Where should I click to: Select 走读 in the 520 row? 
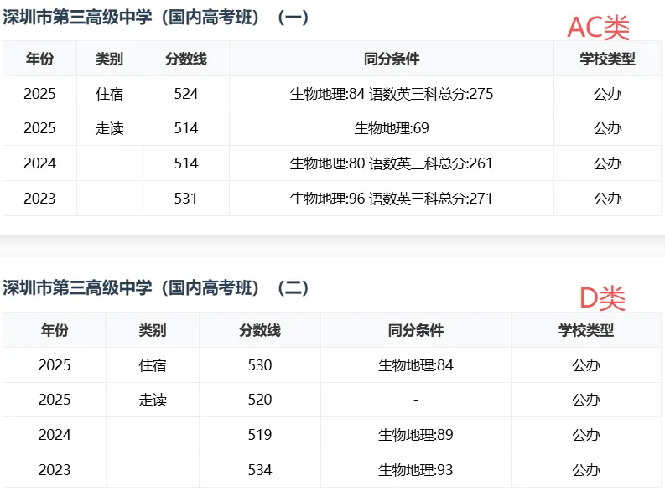click(153, 400)
